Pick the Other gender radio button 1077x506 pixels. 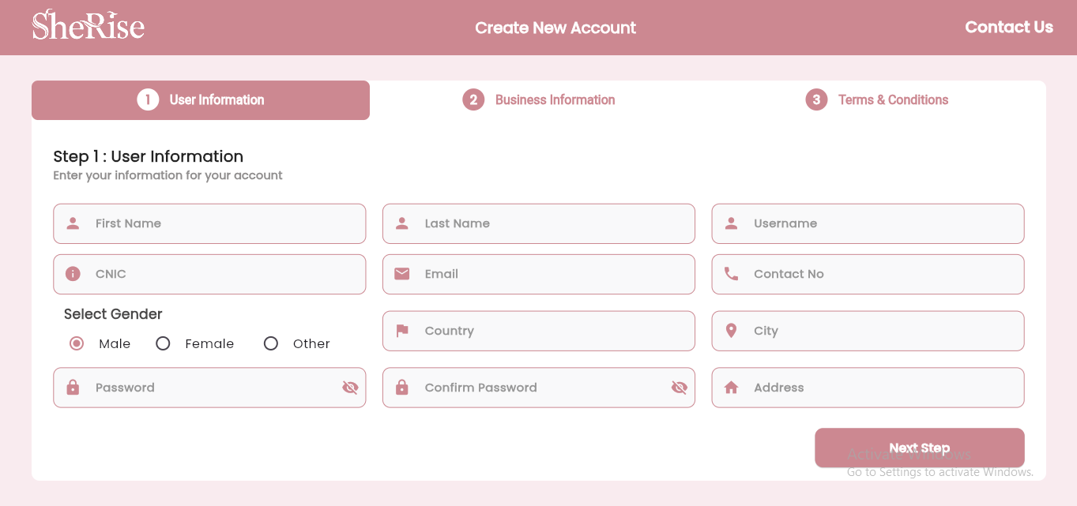tap(271, 343)
